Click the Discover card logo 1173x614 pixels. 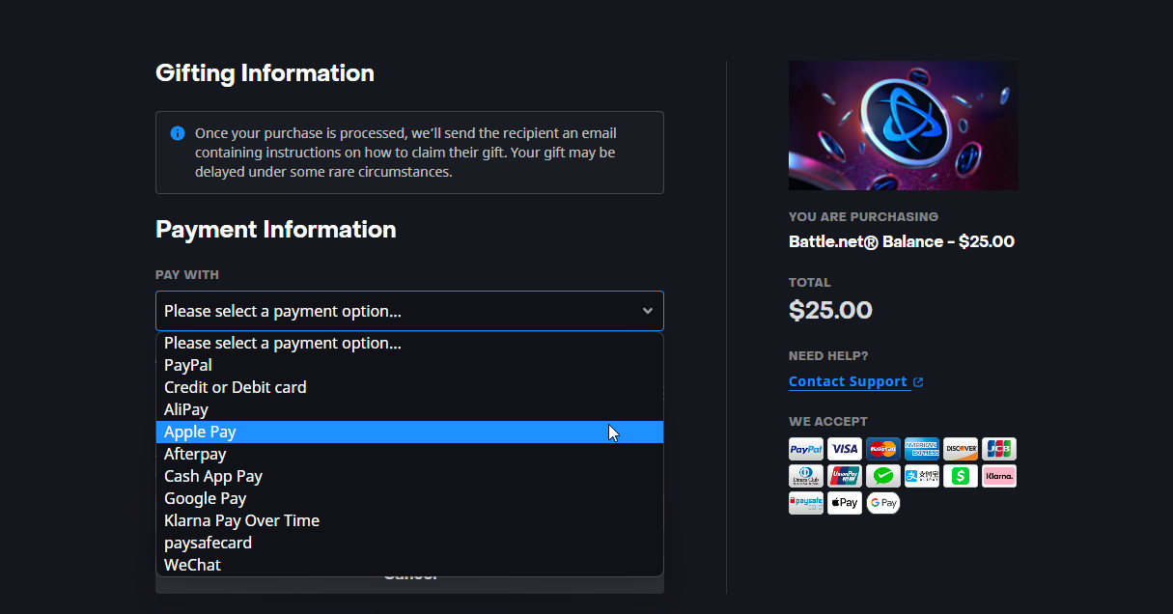pos(961,449)
